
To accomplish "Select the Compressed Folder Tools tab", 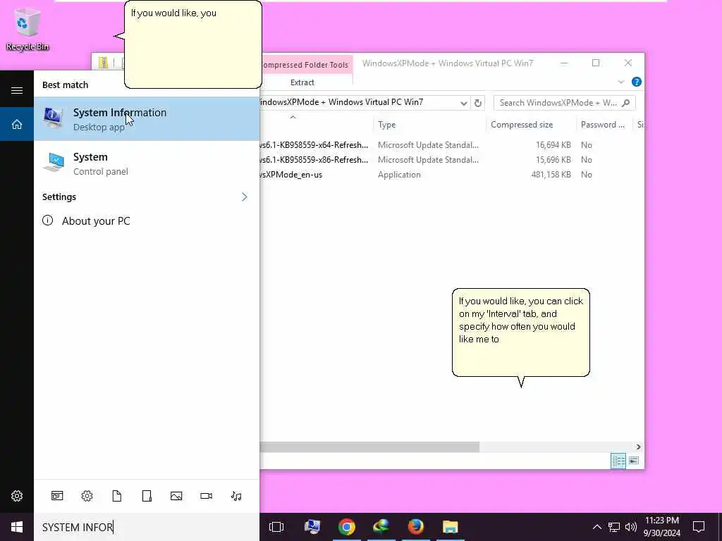I will [x=306, y=65].
